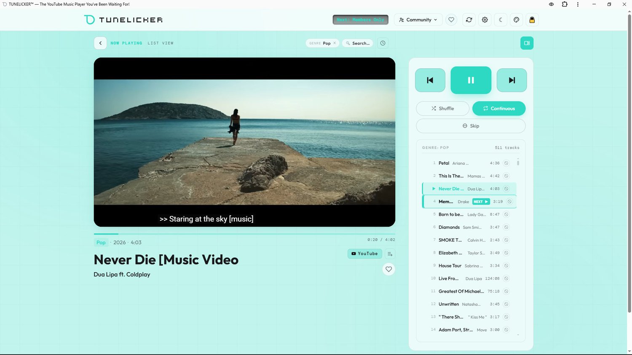Toggle dark mode moon icon
Screen dimensions: 632x355
pyautogui.click(x=501, y=20)
